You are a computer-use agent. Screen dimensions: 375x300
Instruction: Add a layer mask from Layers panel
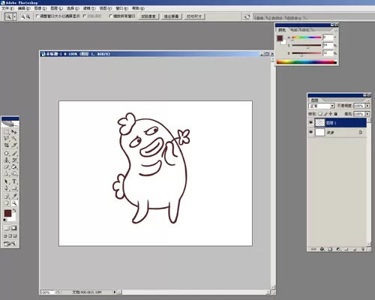(330, 249)
